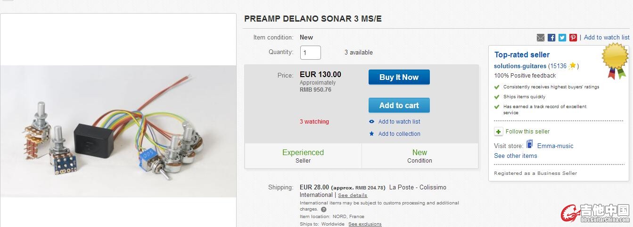Open shipping See details link
Screen dimensions: 633x227
[x=353, y=195]
